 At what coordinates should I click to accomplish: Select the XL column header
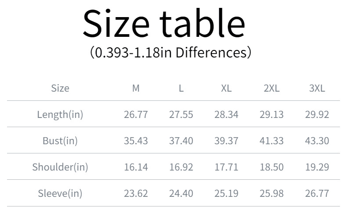(226, 88)
